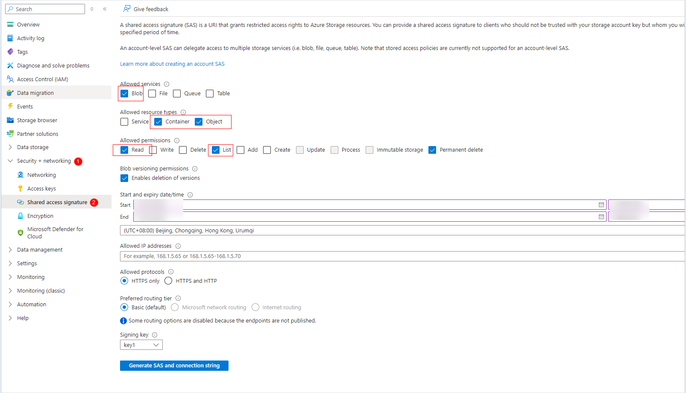Screen dimensions: 686x393
Task: Click the Access keys key icon
Action: [20, 188]
